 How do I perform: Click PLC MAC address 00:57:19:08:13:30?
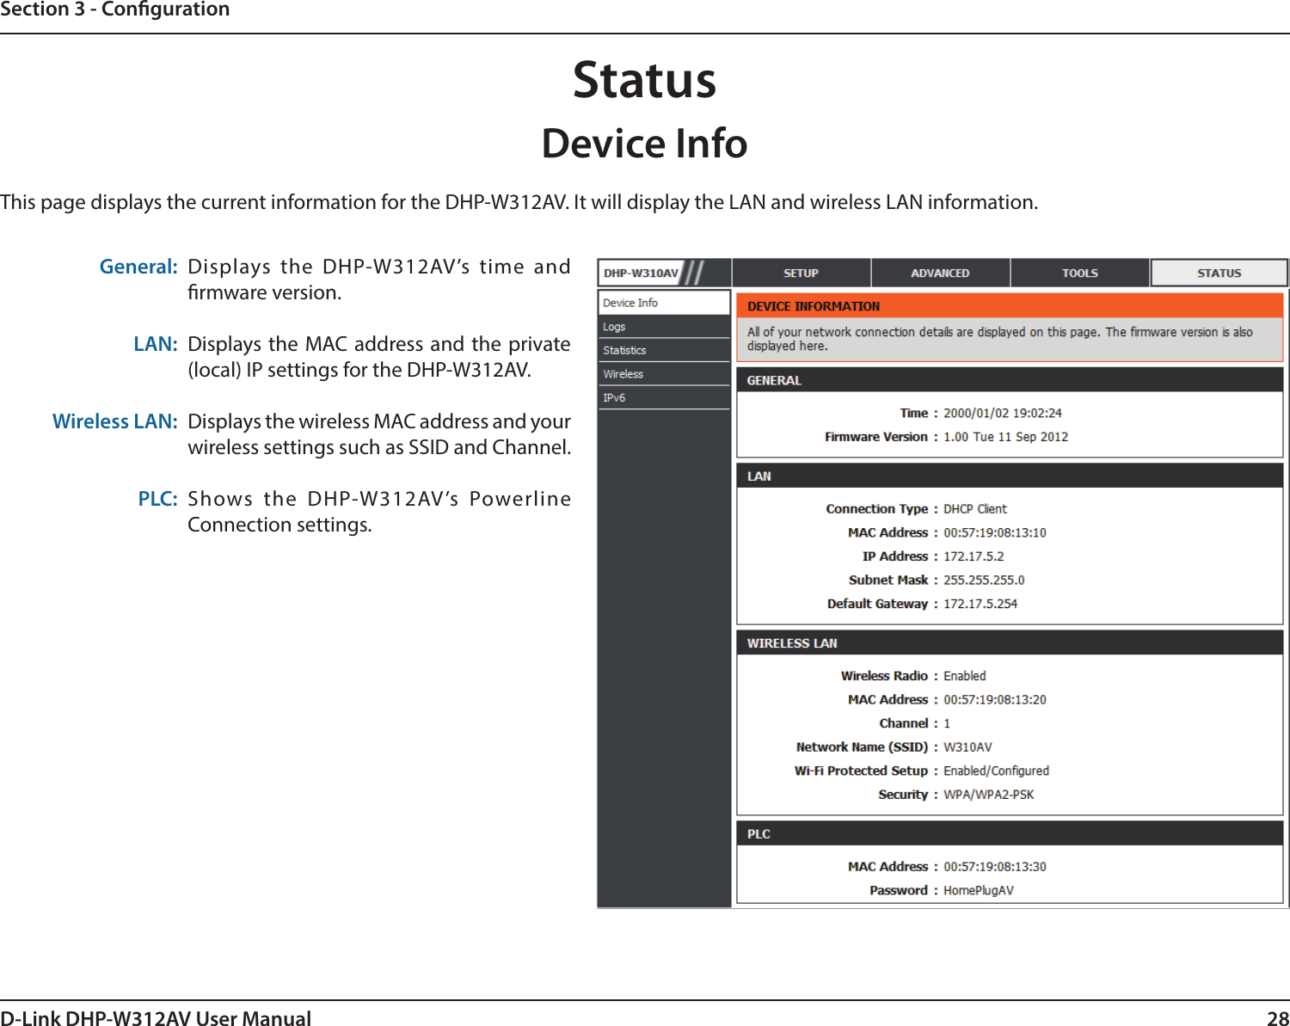click(x=995, y=867)
